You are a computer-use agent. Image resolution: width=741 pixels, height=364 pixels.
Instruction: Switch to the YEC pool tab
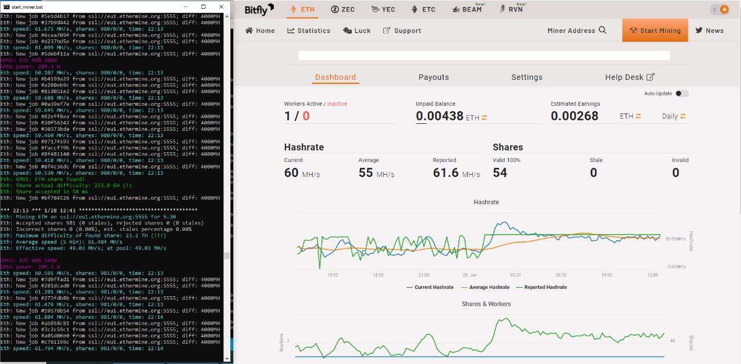tap(383, 9)
